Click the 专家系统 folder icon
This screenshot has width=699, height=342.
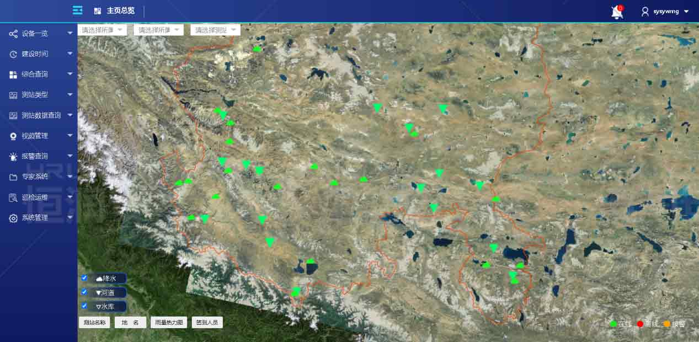click(13, 177)
